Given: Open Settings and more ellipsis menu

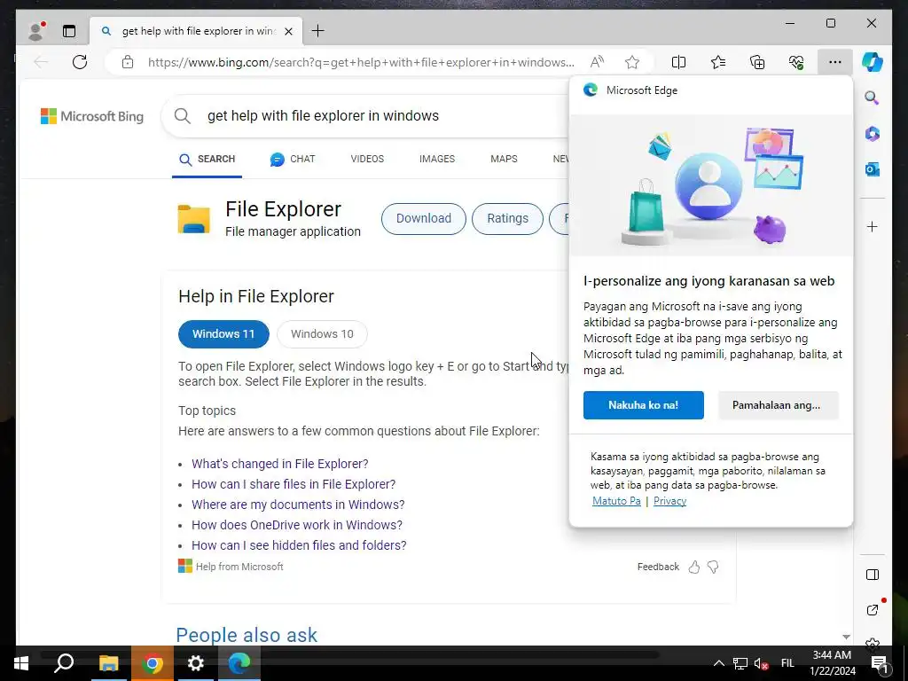Looking at the screenshot, I should [x=835, y=62].
